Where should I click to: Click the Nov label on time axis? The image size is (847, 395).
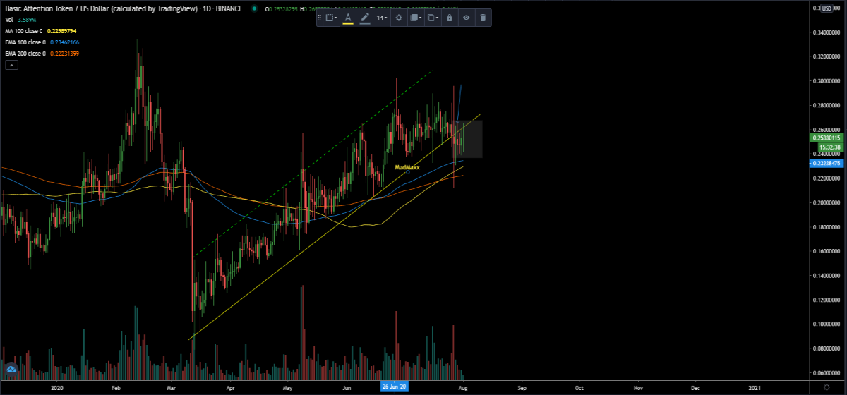point(638,387)
